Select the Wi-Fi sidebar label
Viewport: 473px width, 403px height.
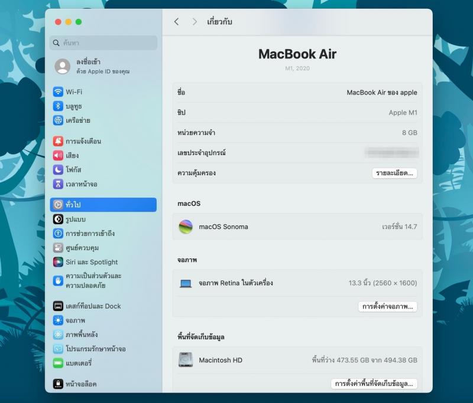point(74,92)
